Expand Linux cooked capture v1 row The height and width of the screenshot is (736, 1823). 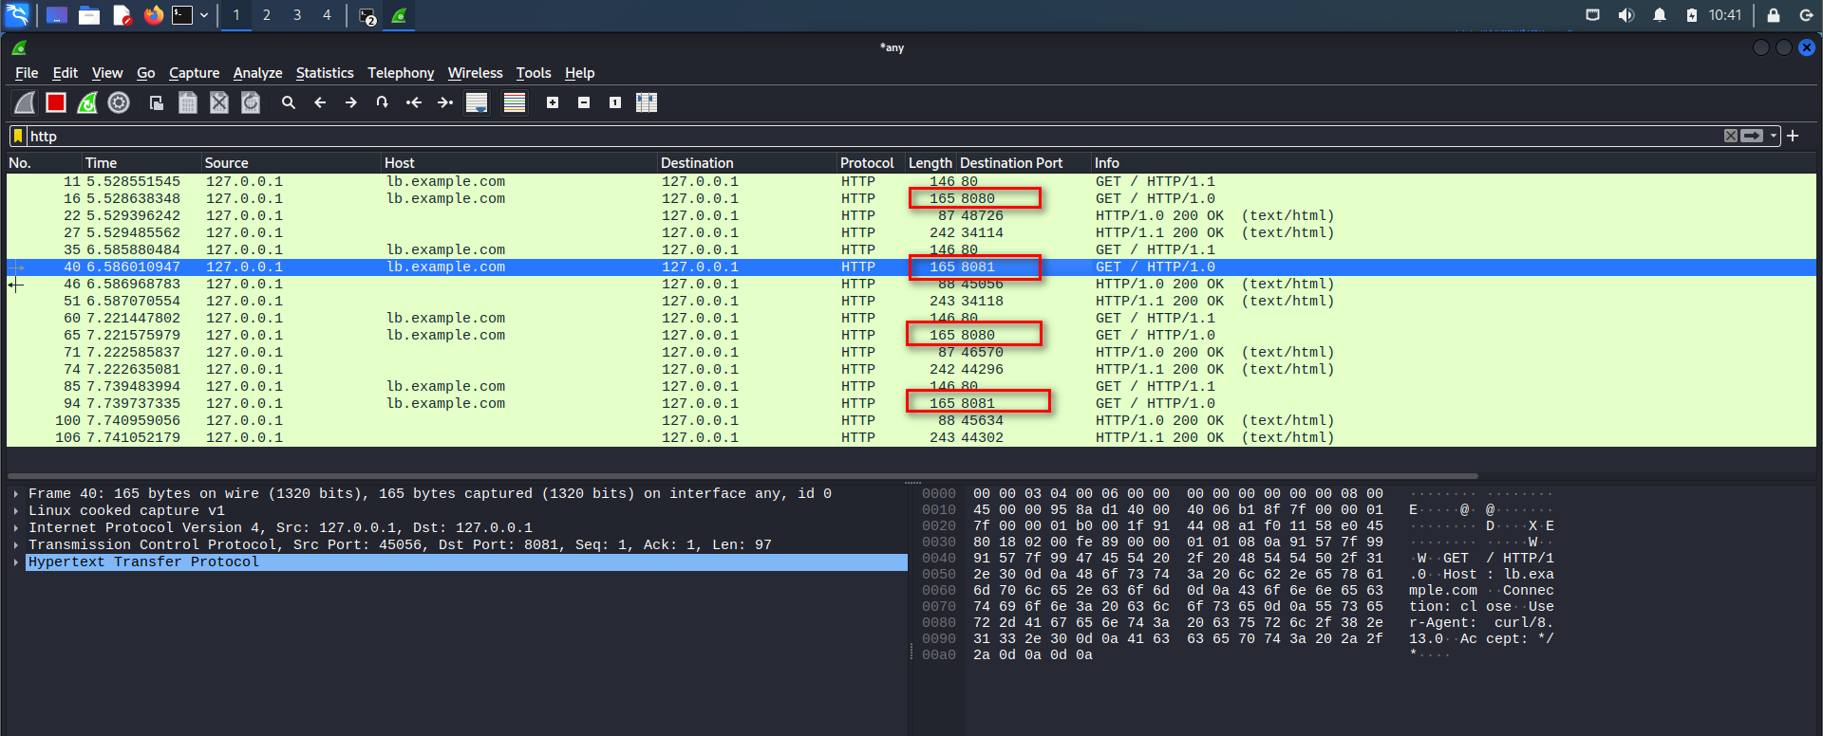point(16,511)
